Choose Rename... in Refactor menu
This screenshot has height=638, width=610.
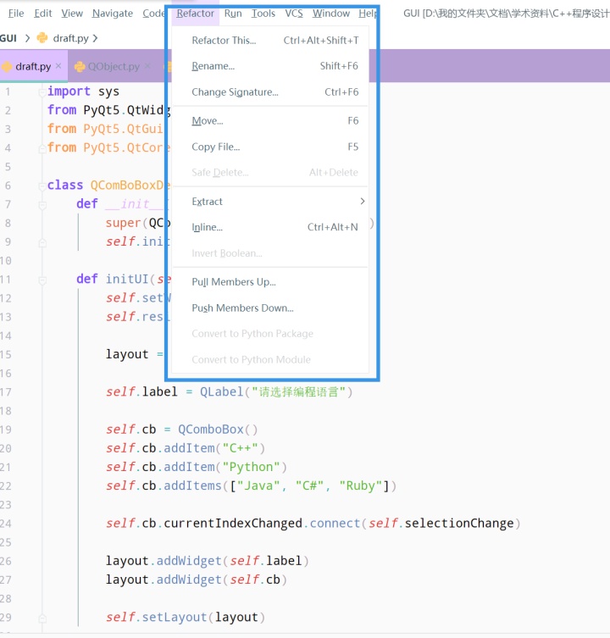(270, 66)
